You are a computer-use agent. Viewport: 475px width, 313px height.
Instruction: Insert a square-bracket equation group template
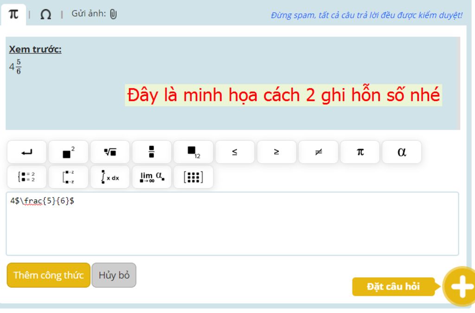coord(69,177)
